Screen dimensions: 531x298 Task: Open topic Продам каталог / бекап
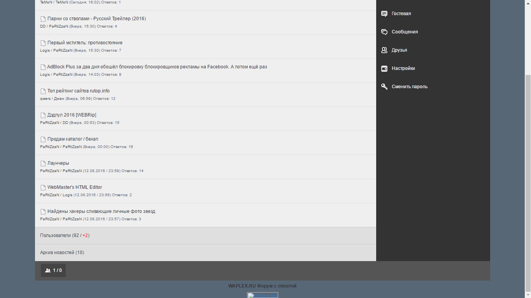[x=73, y=139]
